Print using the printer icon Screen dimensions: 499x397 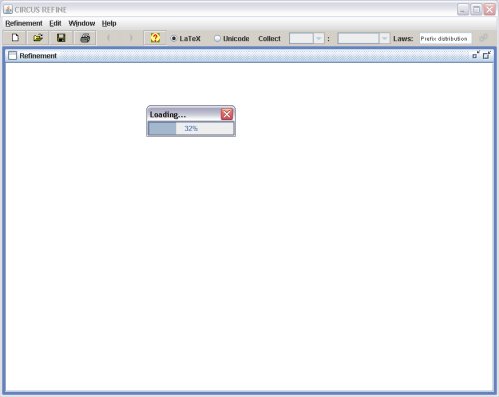point(85,38)
